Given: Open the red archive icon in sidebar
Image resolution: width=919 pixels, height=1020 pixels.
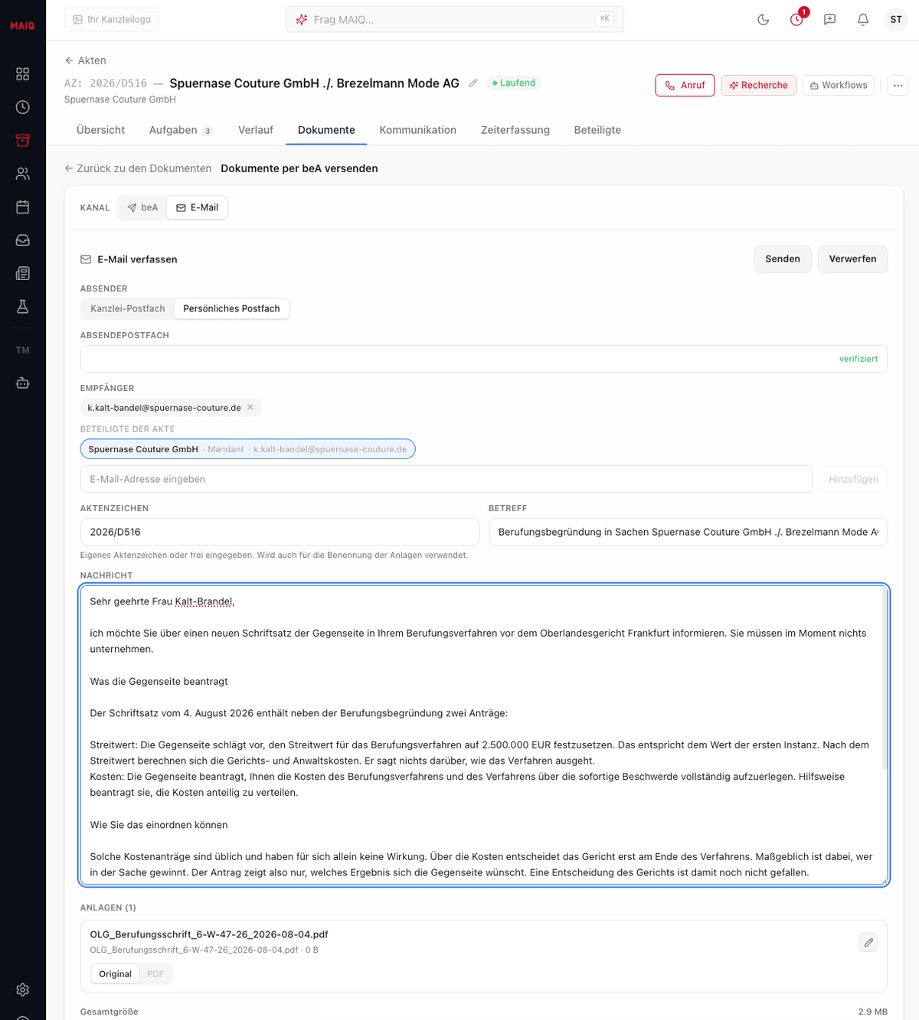Looking at the screenshot, I should (23, 140).
